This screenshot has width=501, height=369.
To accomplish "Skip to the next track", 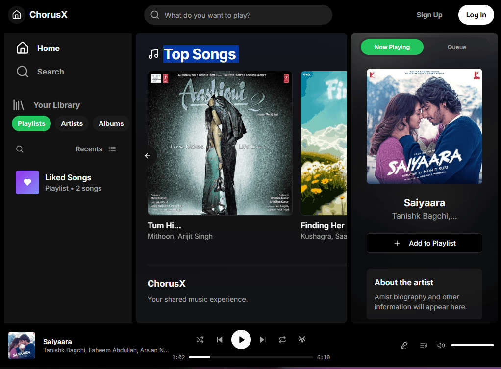I will click(263, 340).
